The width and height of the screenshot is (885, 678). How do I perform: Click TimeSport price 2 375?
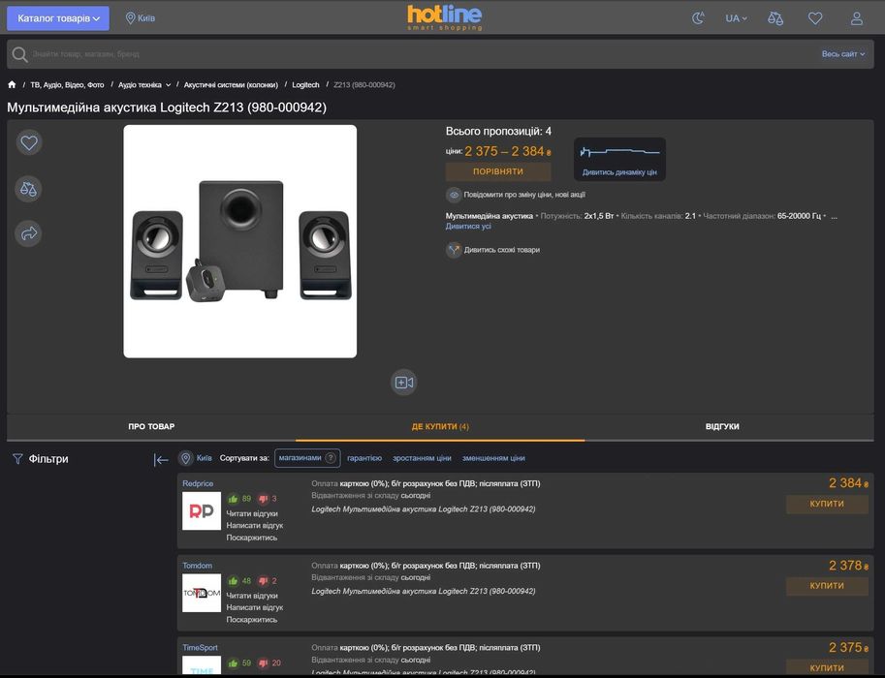click(x=848, y=648)
